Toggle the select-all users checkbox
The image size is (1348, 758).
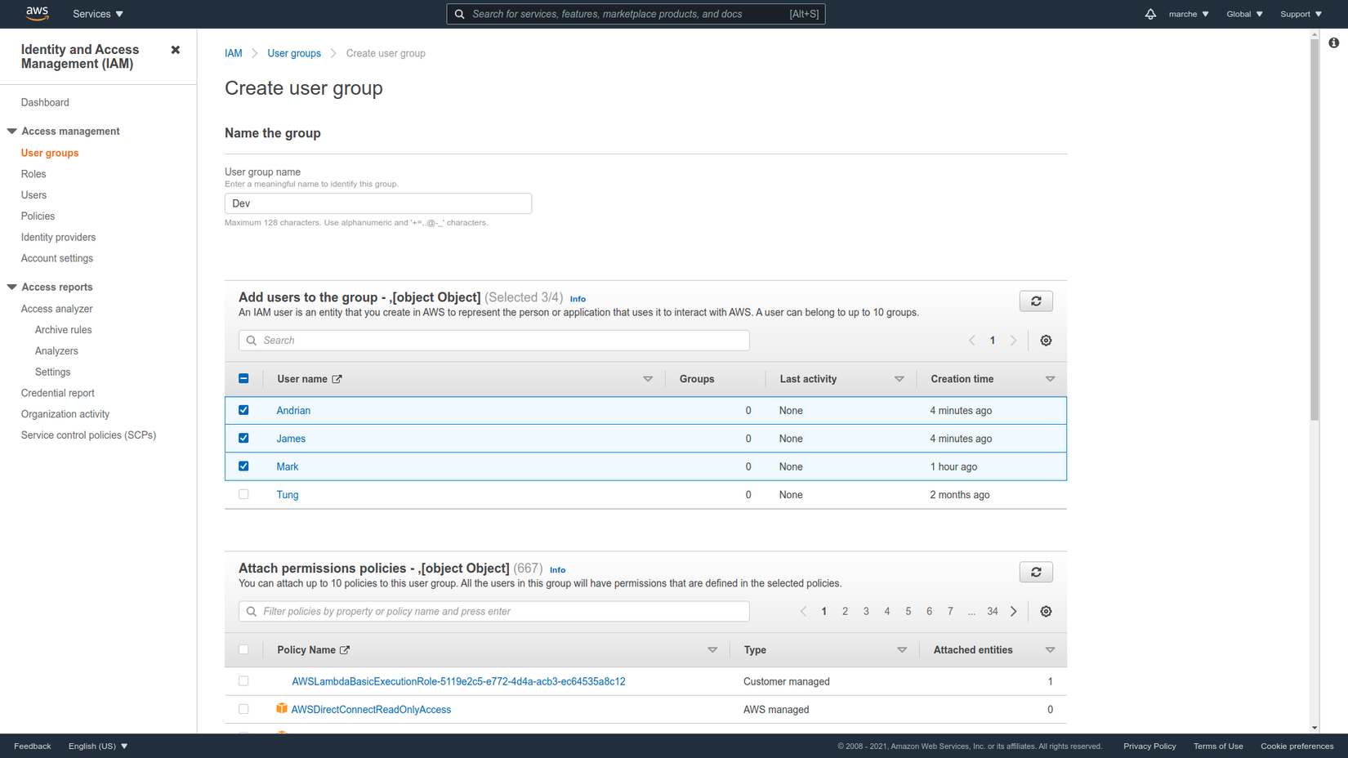point(243,378)
